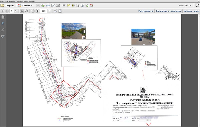The height and width of the screenshot is (127, 200).
Task: Add a sticky note comment
Action: tap(68, 5)
